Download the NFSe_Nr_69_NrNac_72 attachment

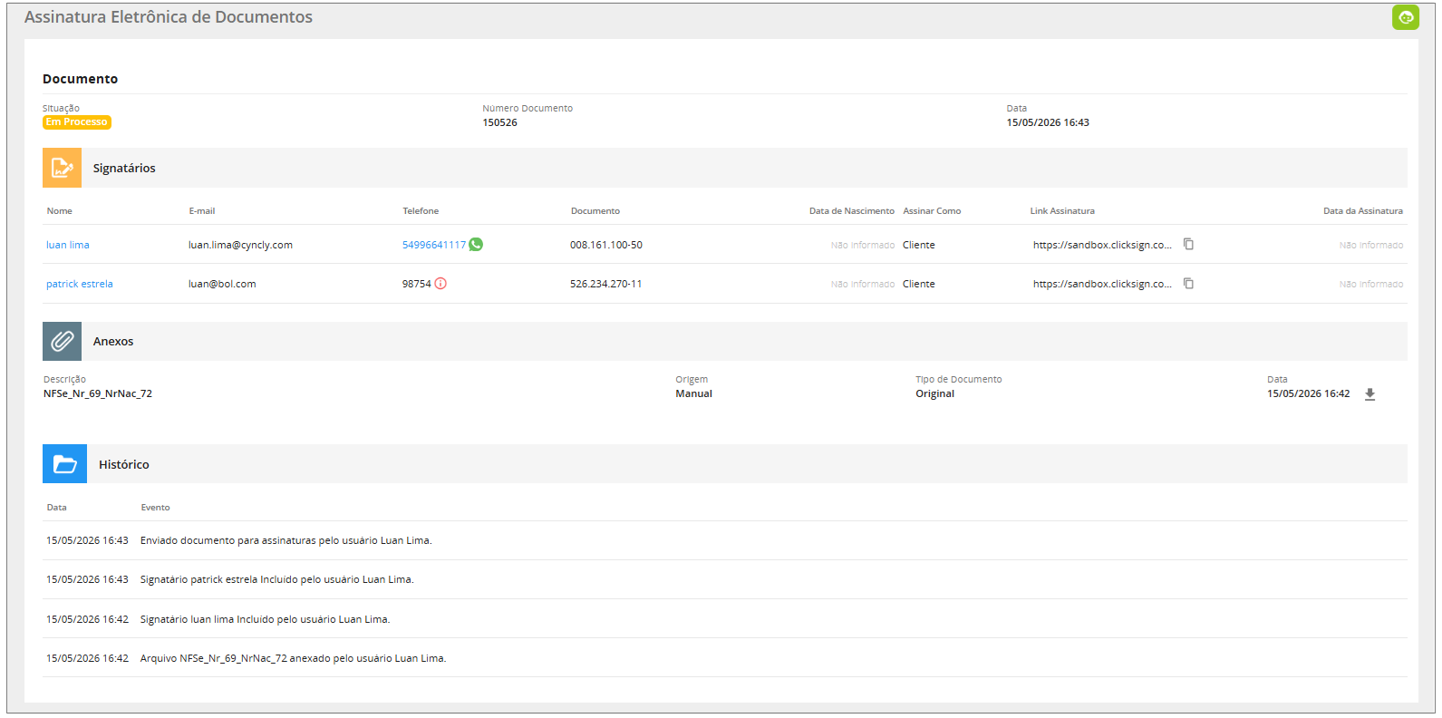coord(1369,393)
